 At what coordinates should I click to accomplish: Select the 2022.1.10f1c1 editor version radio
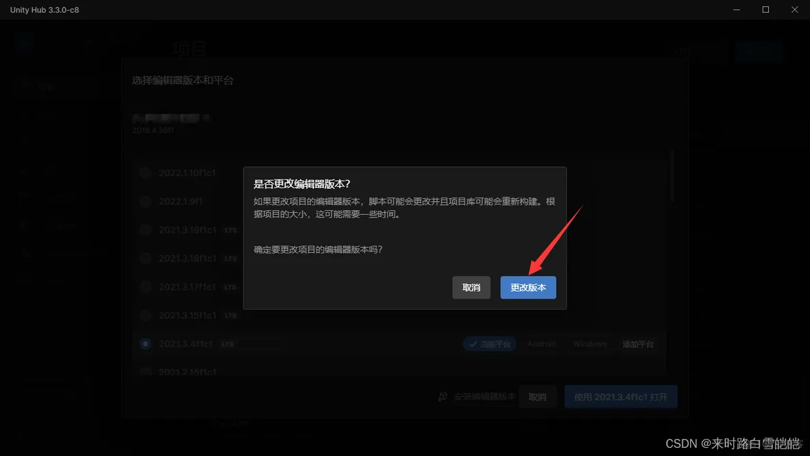[146, 173]
